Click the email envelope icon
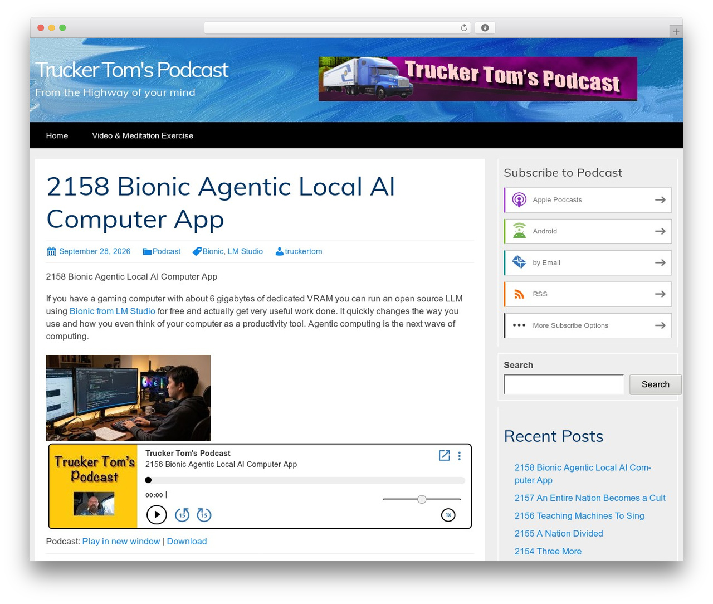Screen dimensions: 713x604 (519, 262)
